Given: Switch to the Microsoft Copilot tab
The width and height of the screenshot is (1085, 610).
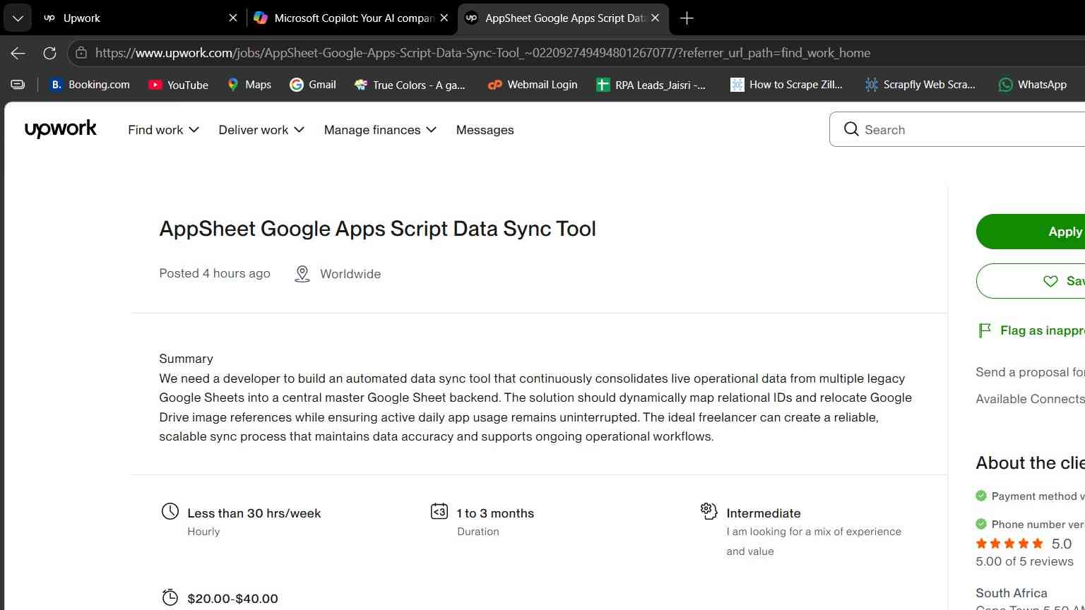Looking at the screenshot, I should 351,18.
